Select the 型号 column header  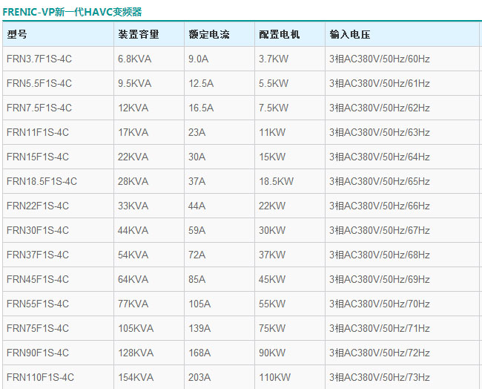click(17, 35)
